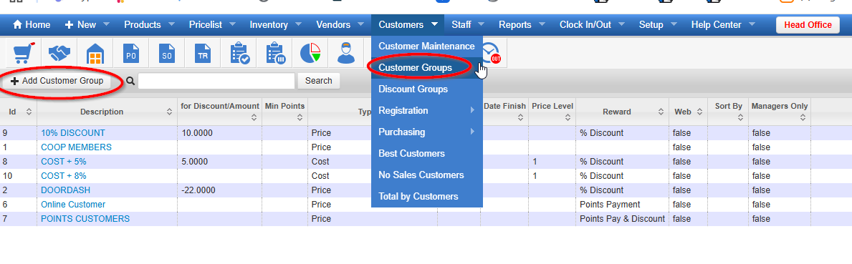This screenshot has height=264, width=852.
Task: Expand the Clock In/Out dropdown arrow
Action: 622,24
